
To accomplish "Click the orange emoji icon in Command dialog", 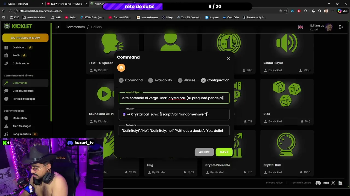I will 121,68.
